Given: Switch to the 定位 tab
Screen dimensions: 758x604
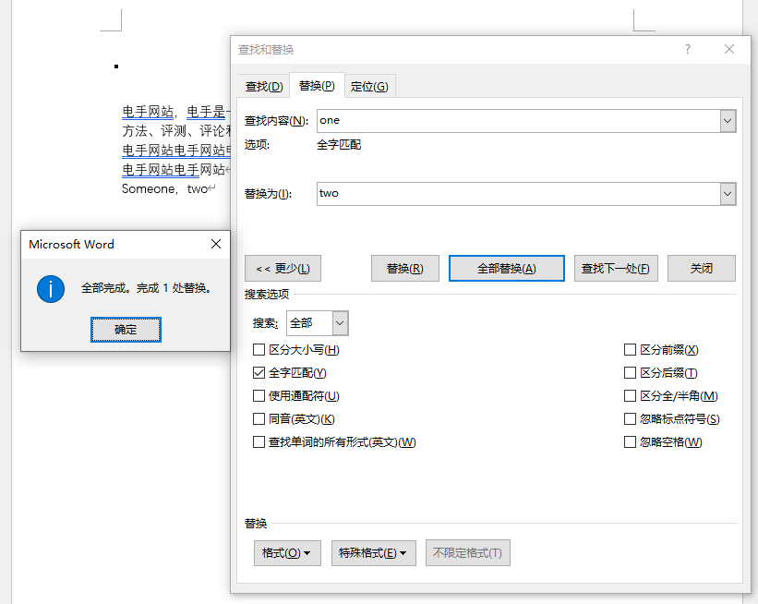Looking at the screenshot, I should [x=369, y=85].
